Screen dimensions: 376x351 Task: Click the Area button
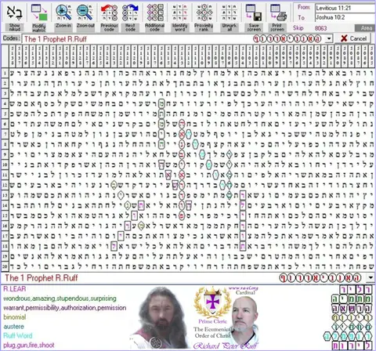[x=365, y=28]
